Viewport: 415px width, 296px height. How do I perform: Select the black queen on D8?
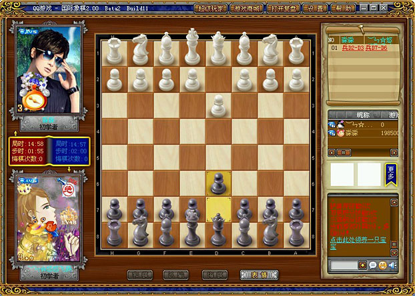click(x=218, y=229)
